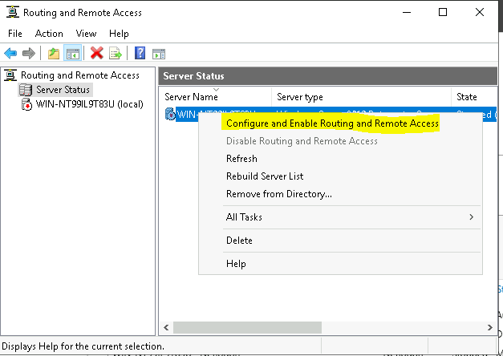
Task: Click the horizontal scrollbar thumb
Action: tap(247, 327)
